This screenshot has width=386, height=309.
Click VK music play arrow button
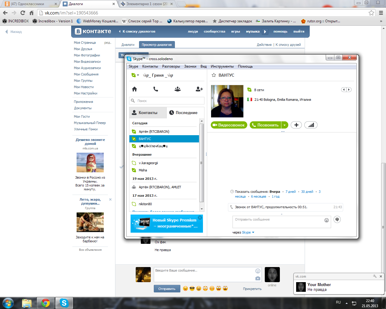pyautogui.click(x=265, y=31)
